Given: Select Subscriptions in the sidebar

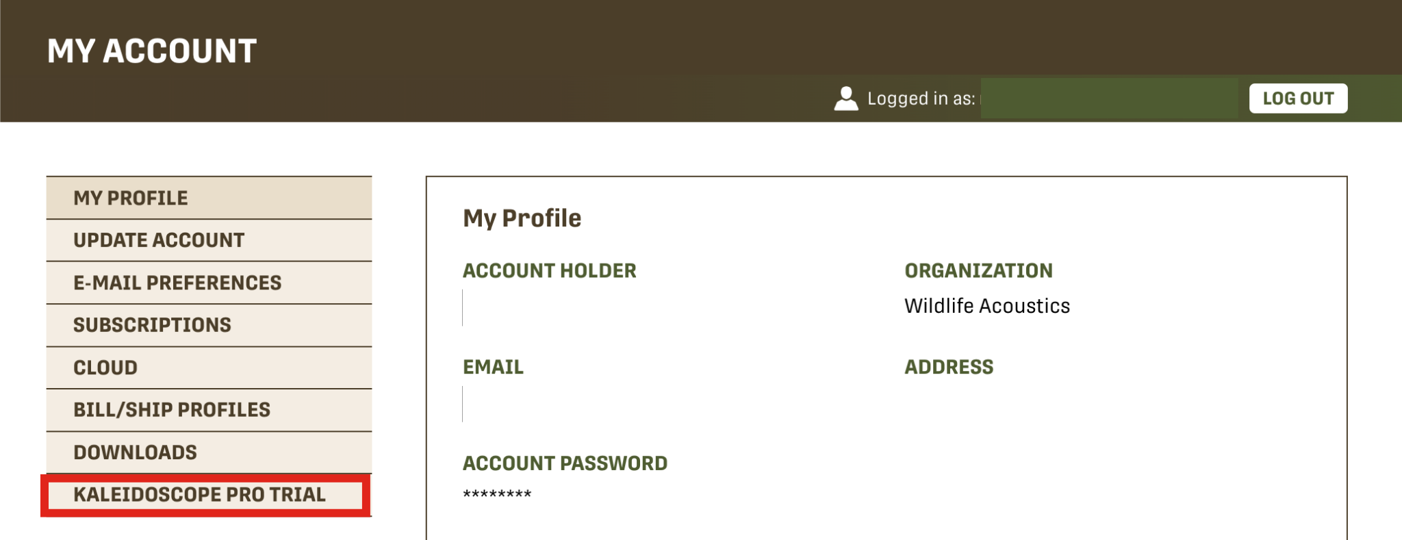Looking at the screenshot, I should [209, 325].
